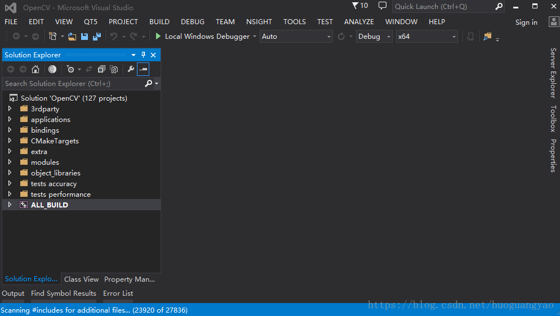Viewport: 560px width, 316px height.
Task: Open Properties wrench icon
Action: [131, 69]
